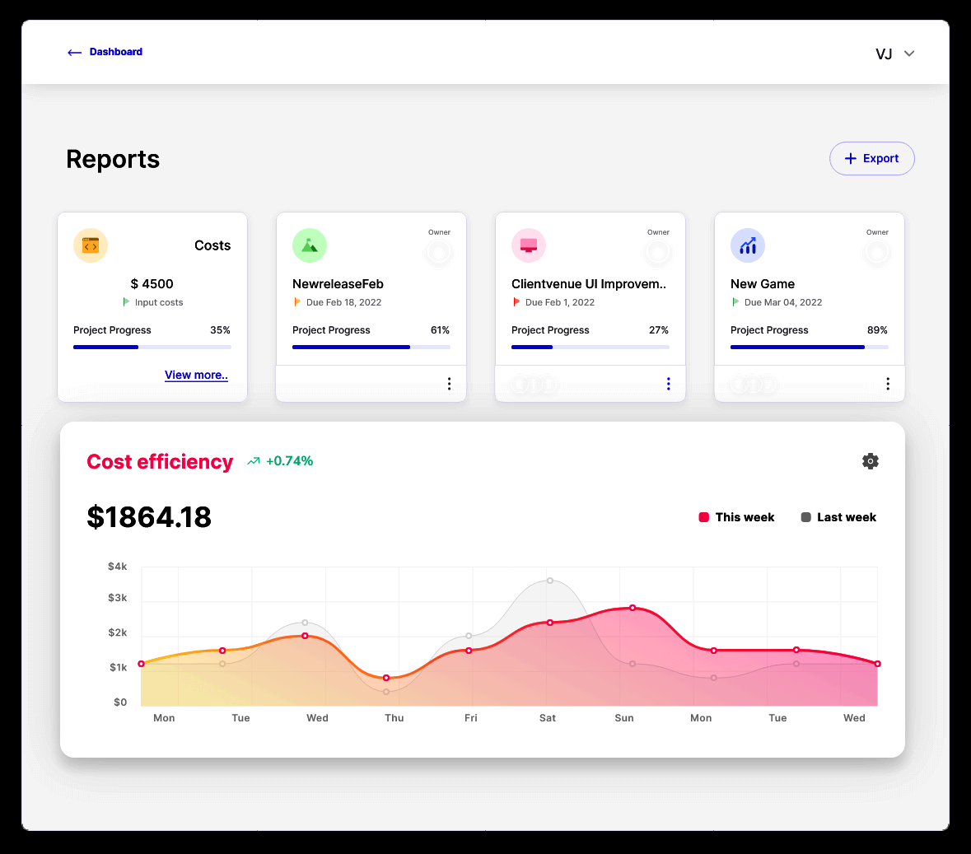
Task: Click the back arrow beside Dashboard
Action: click(x=74, y=53)
